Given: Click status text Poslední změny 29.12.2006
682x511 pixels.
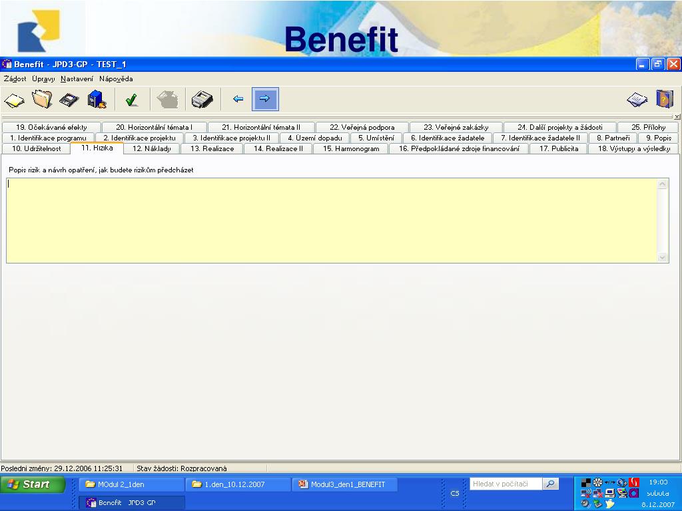Looking at the screenshot, I should 62,468.
